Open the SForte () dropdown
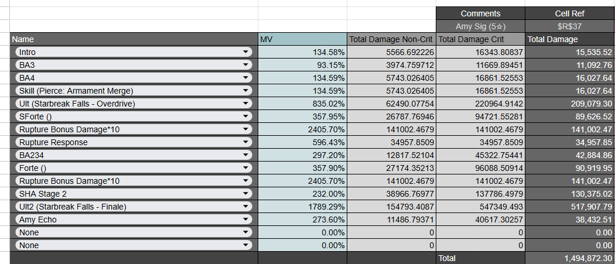 click(x=134, y=116)
